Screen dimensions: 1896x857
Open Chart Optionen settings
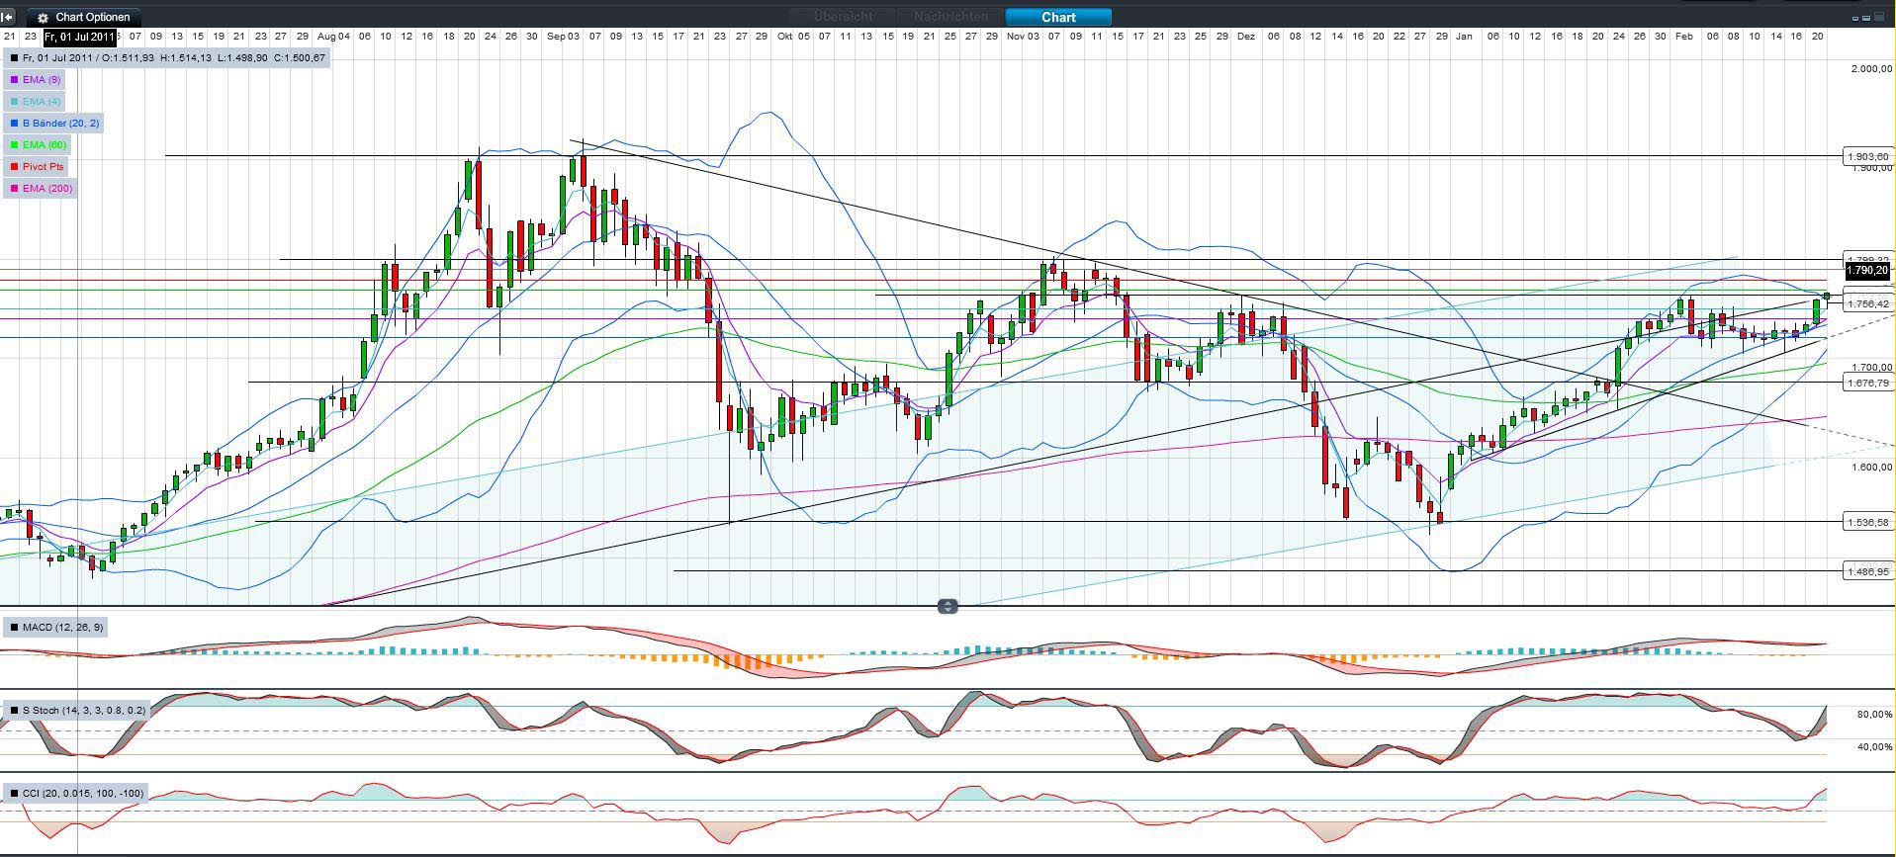(x=85, y=17)
